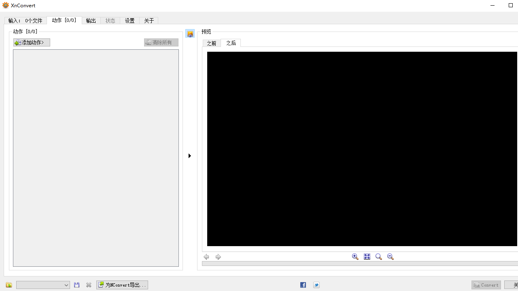
Task: Start processing with the Convert button
Action: coord(486,285)
